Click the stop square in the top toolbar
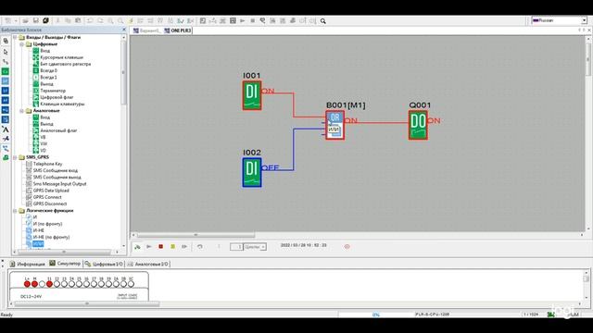 tap(253, 20)
